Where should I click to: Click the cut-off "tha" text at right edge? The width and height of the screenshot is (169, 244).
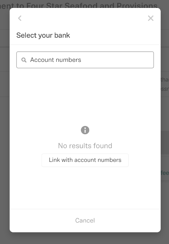[x=165, y=80]
